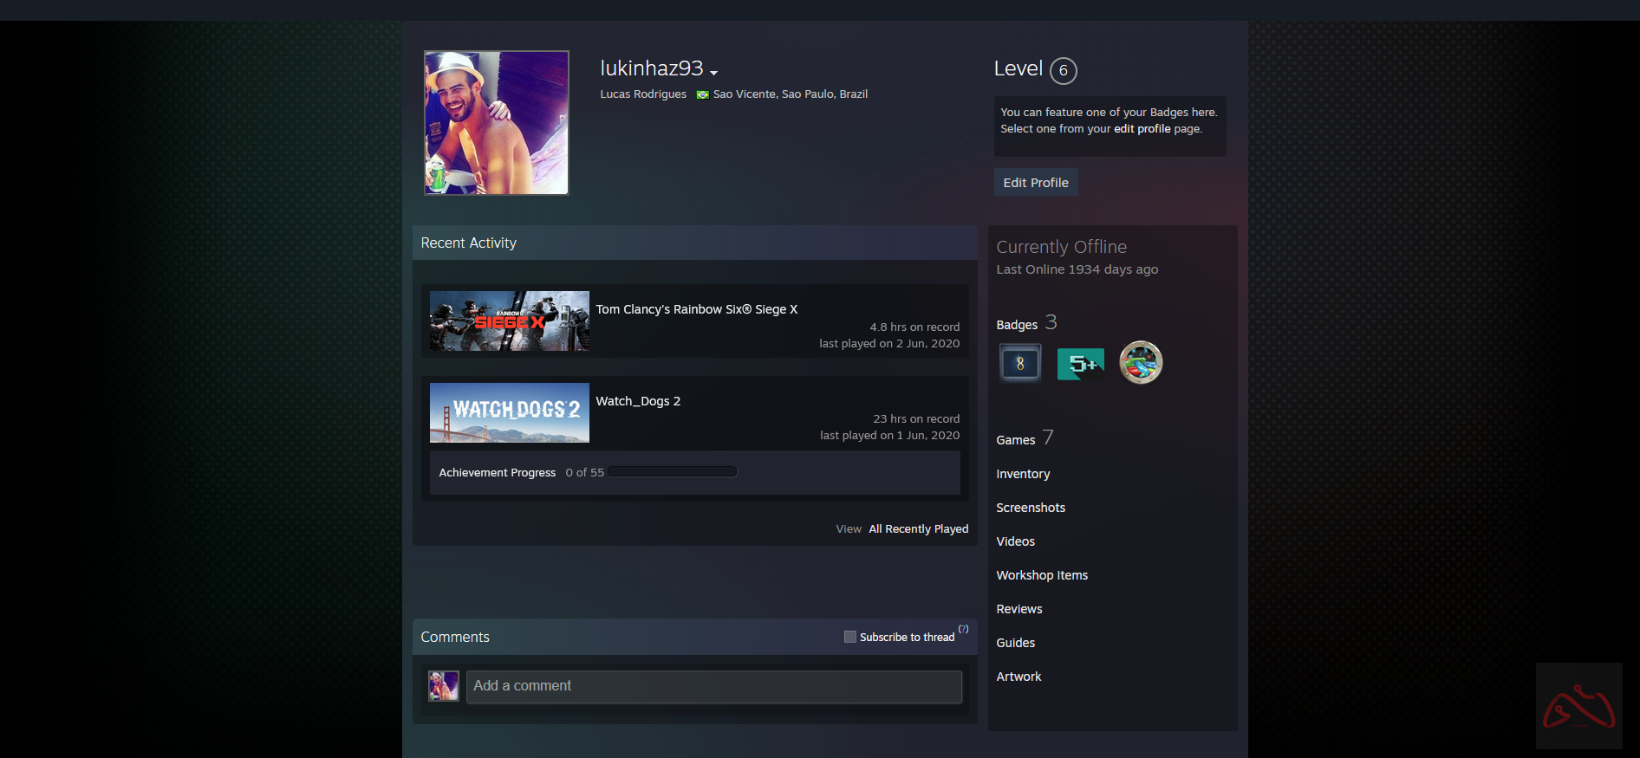Click the Edit Profile button
Image resolution: width=1640 pixels, height=758 pixels.
tap(1036, 183)
